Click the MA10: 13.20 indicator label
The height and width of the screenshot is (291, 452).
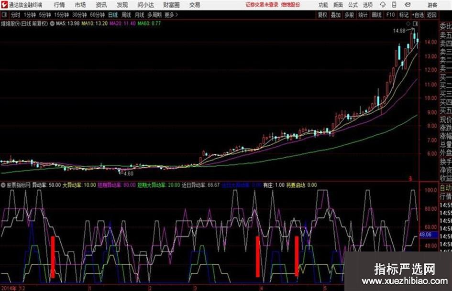tap(95, 23)
